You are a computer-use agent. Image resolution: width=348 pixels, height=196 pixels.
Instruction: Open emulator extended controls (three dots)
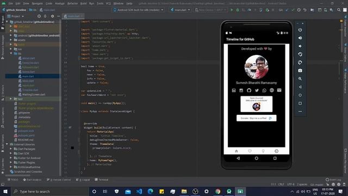pyautogui.click(x=300, y=111)
